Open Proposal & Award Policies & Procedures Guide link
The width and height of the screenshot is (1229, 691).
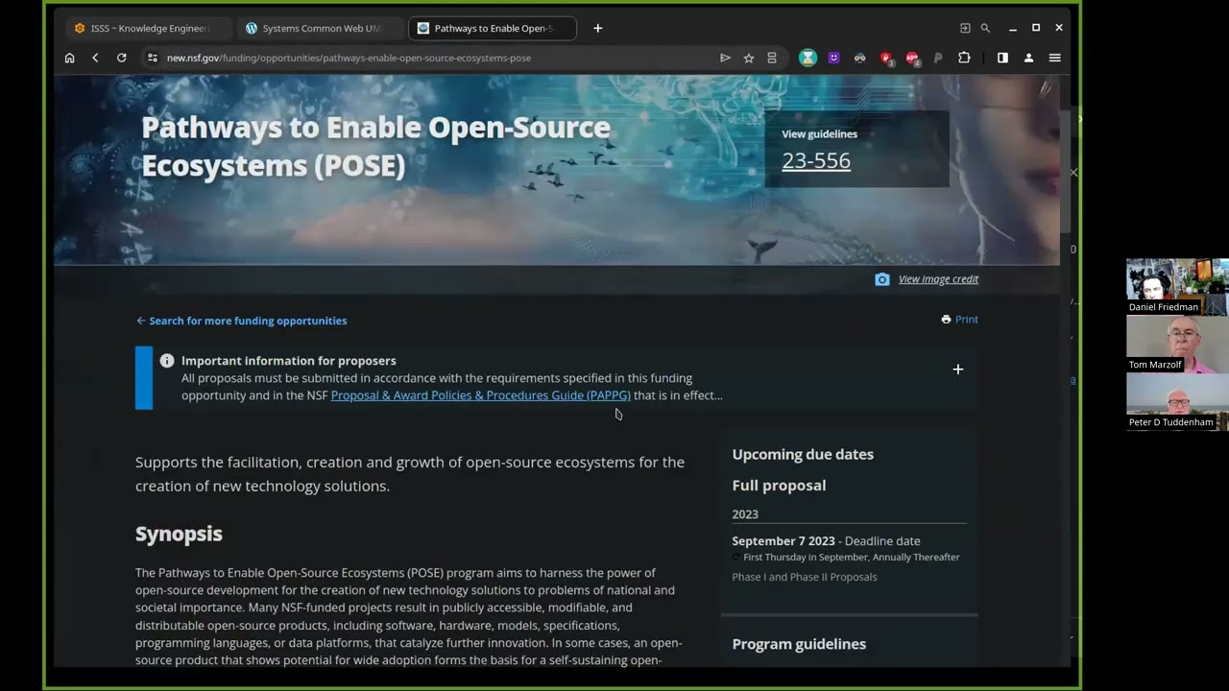pyautogui.click(x=480, y=395)
